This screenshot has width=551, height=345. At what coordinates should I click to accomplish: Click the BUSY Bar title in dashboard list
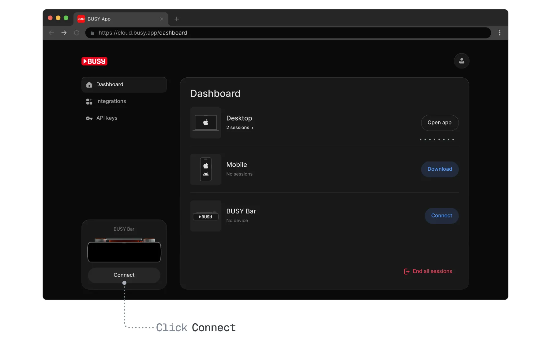pos(241,211)
